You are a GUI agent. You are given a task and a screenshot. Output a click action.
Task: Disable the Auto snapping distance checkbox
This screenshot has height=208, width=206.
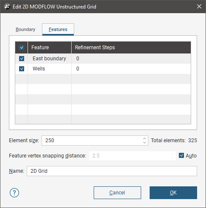tap(181, 155)
